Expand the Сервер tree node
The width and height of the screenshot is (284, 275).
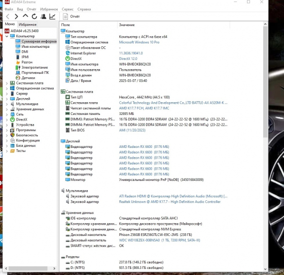point(7,94)
